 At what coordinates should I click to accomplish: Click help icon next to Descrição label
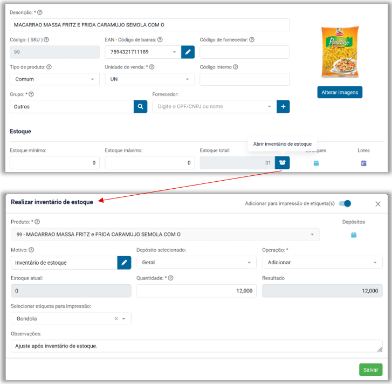40,12
